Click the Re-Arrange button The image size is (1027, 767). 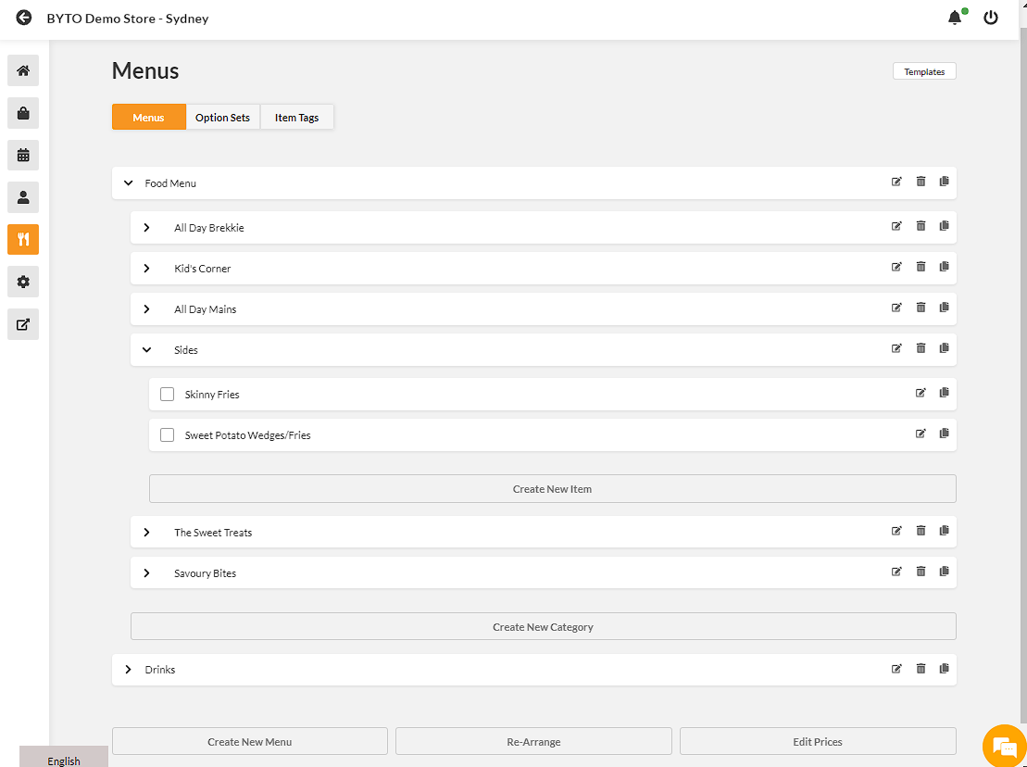tap(533, 741)
